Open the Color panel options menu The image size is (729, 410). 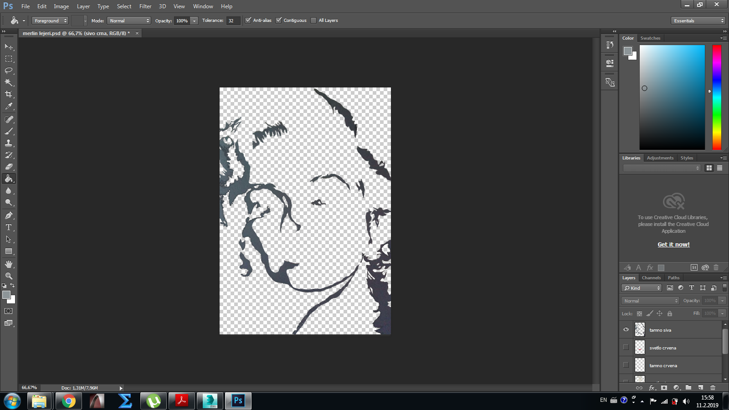tap(724, 38)
